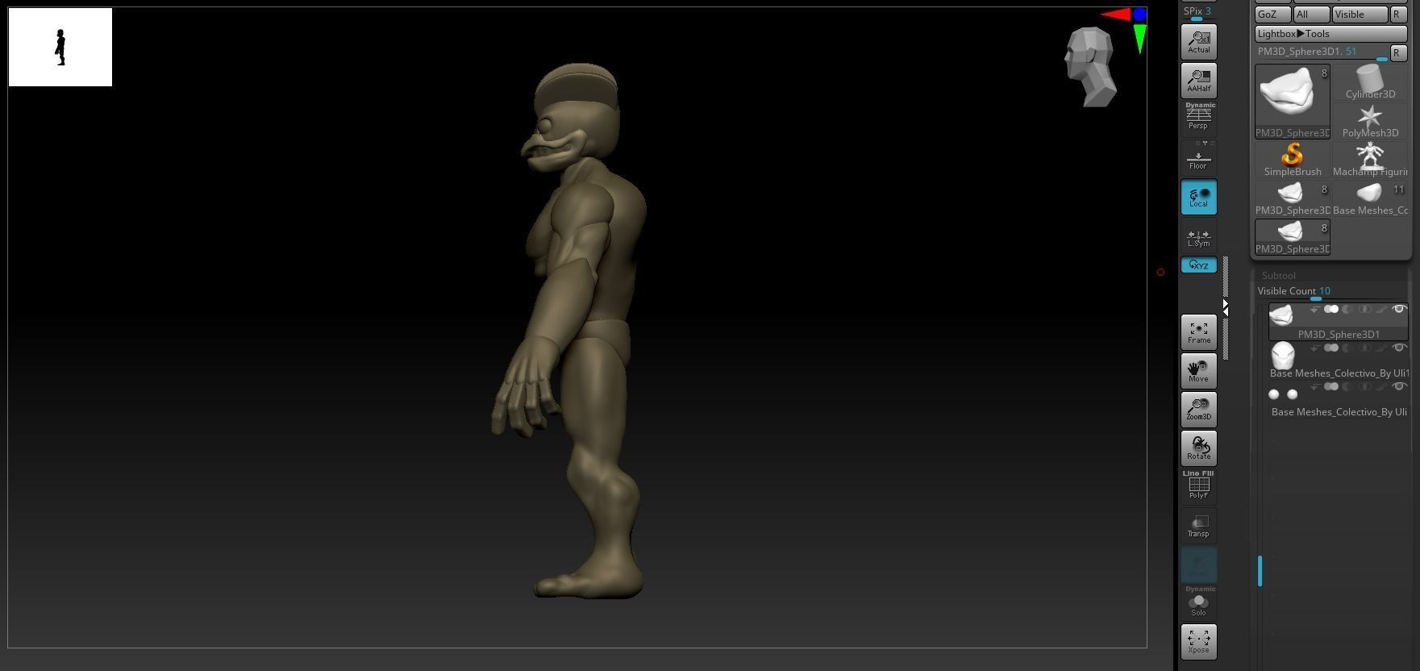Click the Visible button beside GoZ
The image size is (1420, 671).
click(x=1360, y=15)
